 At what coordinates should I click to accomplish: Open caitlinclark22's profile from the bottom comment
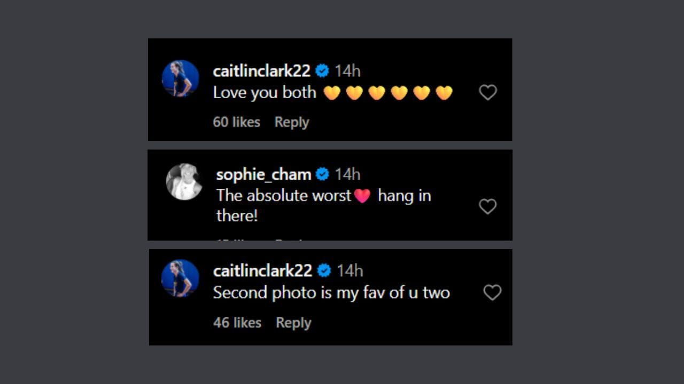263,270
